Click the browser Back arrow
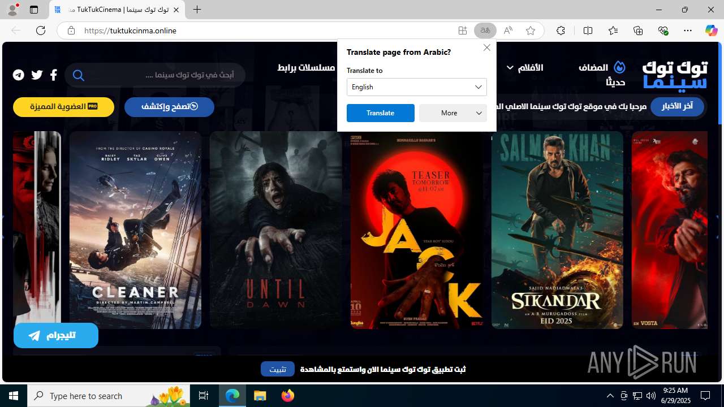 [x=16, y=31]
